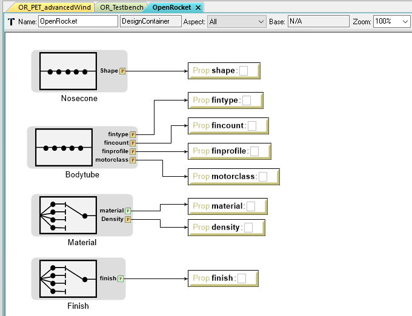Click the value box in Prop finprofile
412x316 pixels.
coord(254,151)
